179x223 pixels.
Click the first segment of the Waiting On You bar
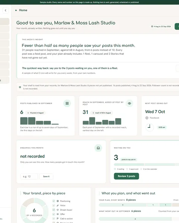(129, 165)
